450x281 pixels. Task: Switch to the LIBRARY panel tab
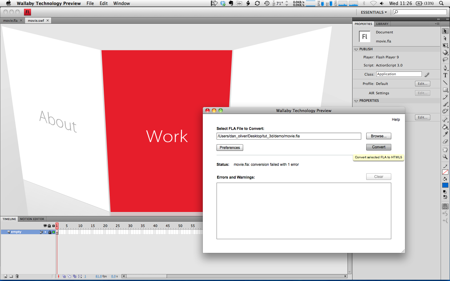click(x=382, y=24)
